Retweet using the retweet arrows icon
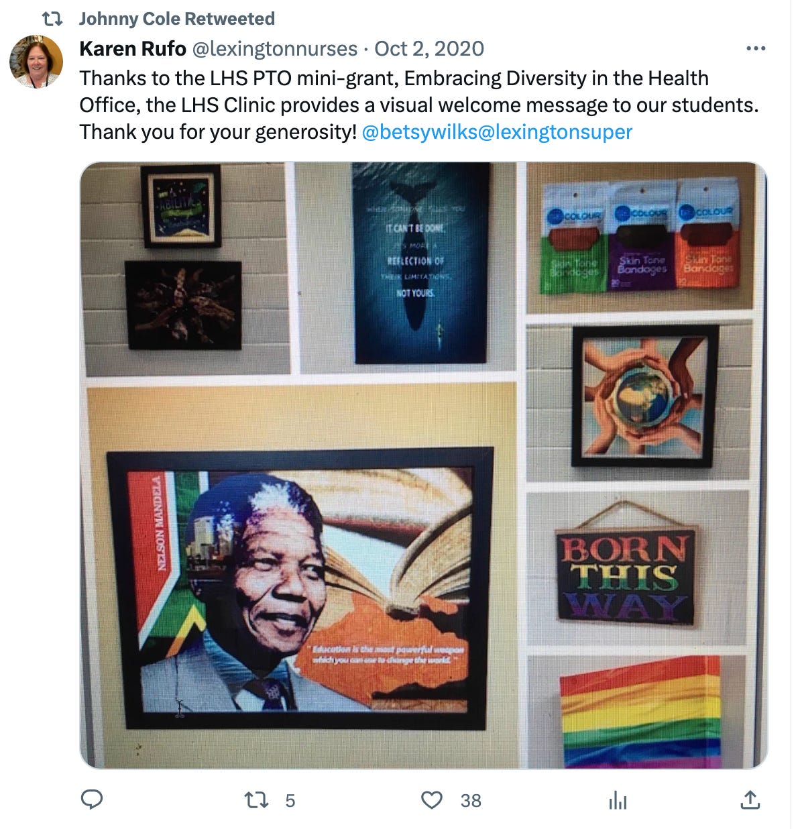 [256, 800]
